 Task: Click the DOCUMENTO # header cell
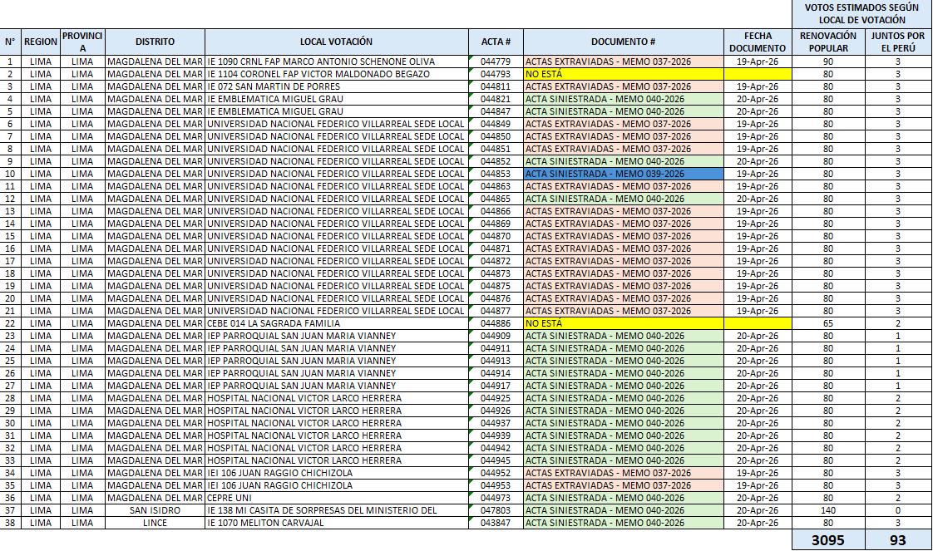pos(623,42)
